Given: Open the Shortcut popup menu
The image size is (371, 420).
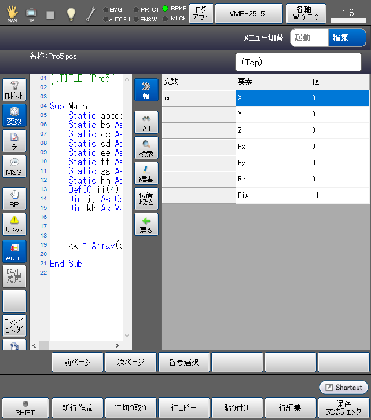Looking at the screenshot, I should (x=343, y=387).
